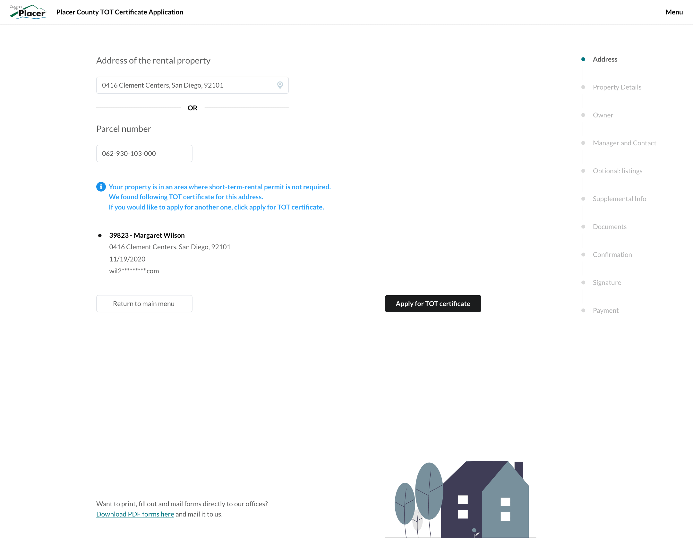693x538 pixels.
Task: Click the Property Details step dot
Action: click(x=583, y=87)
